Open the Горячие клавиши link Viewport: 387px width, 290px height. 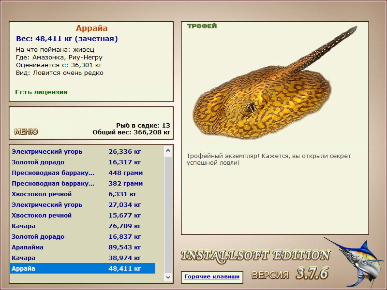tap(212, 276)
